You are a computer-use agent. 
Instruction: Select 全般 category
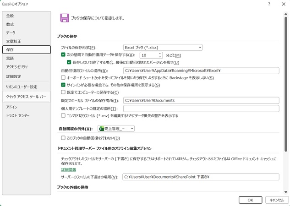[x=27, y=16]
